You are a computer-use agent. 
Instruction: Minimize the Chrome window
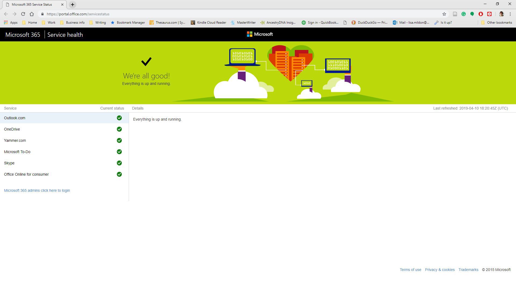[x=485, y=4]
